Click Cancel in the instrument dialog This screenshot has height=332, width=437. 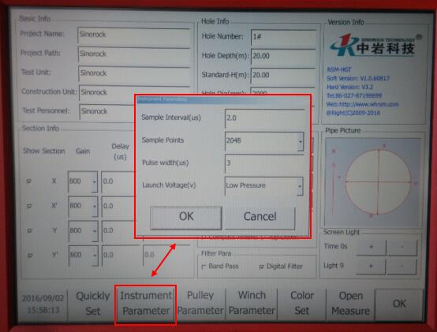[260, 217]
